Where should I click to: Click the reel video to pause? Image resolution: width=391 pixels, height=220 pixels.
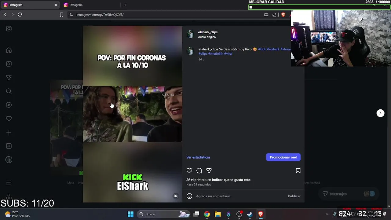pos(132,114)
